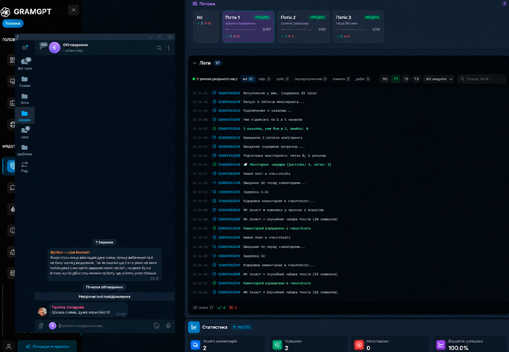Open the emoji picker in the message box
Viewport: 509px width, 352px height.
coord(157,326)
